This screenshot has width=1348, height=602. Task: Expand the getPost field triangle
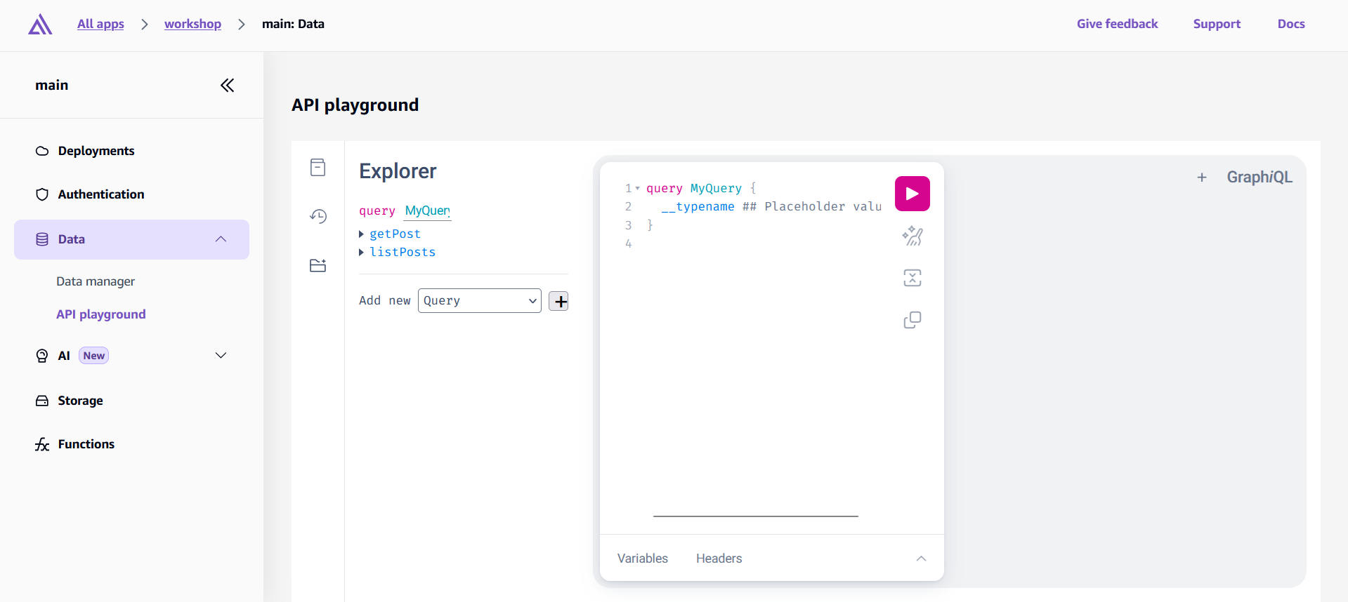361,234
